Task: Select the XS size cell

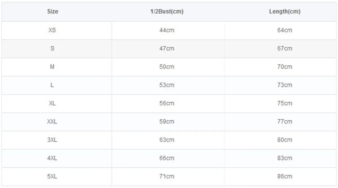Action: [x=52, y=30]
